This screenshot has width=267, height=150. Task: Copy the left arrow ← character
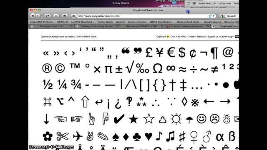(x=209, y=102)
